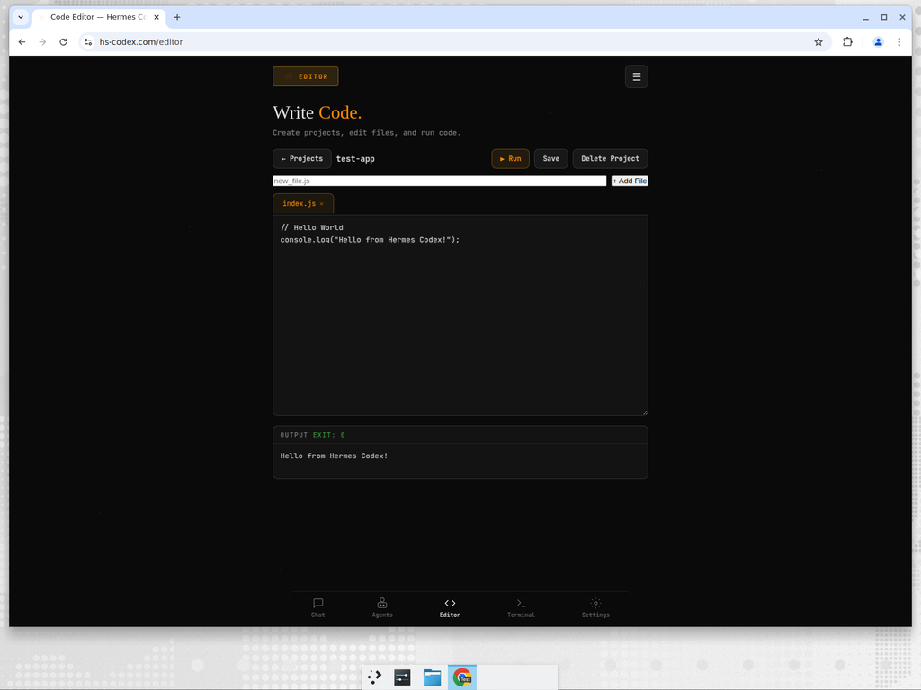Open the Settings gear in bottom navigation
921x690 pixels.
pyautogui.click(x=595, y=607)
